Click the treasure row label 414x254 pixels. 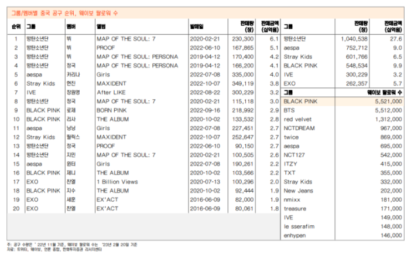tap(295, 208)
